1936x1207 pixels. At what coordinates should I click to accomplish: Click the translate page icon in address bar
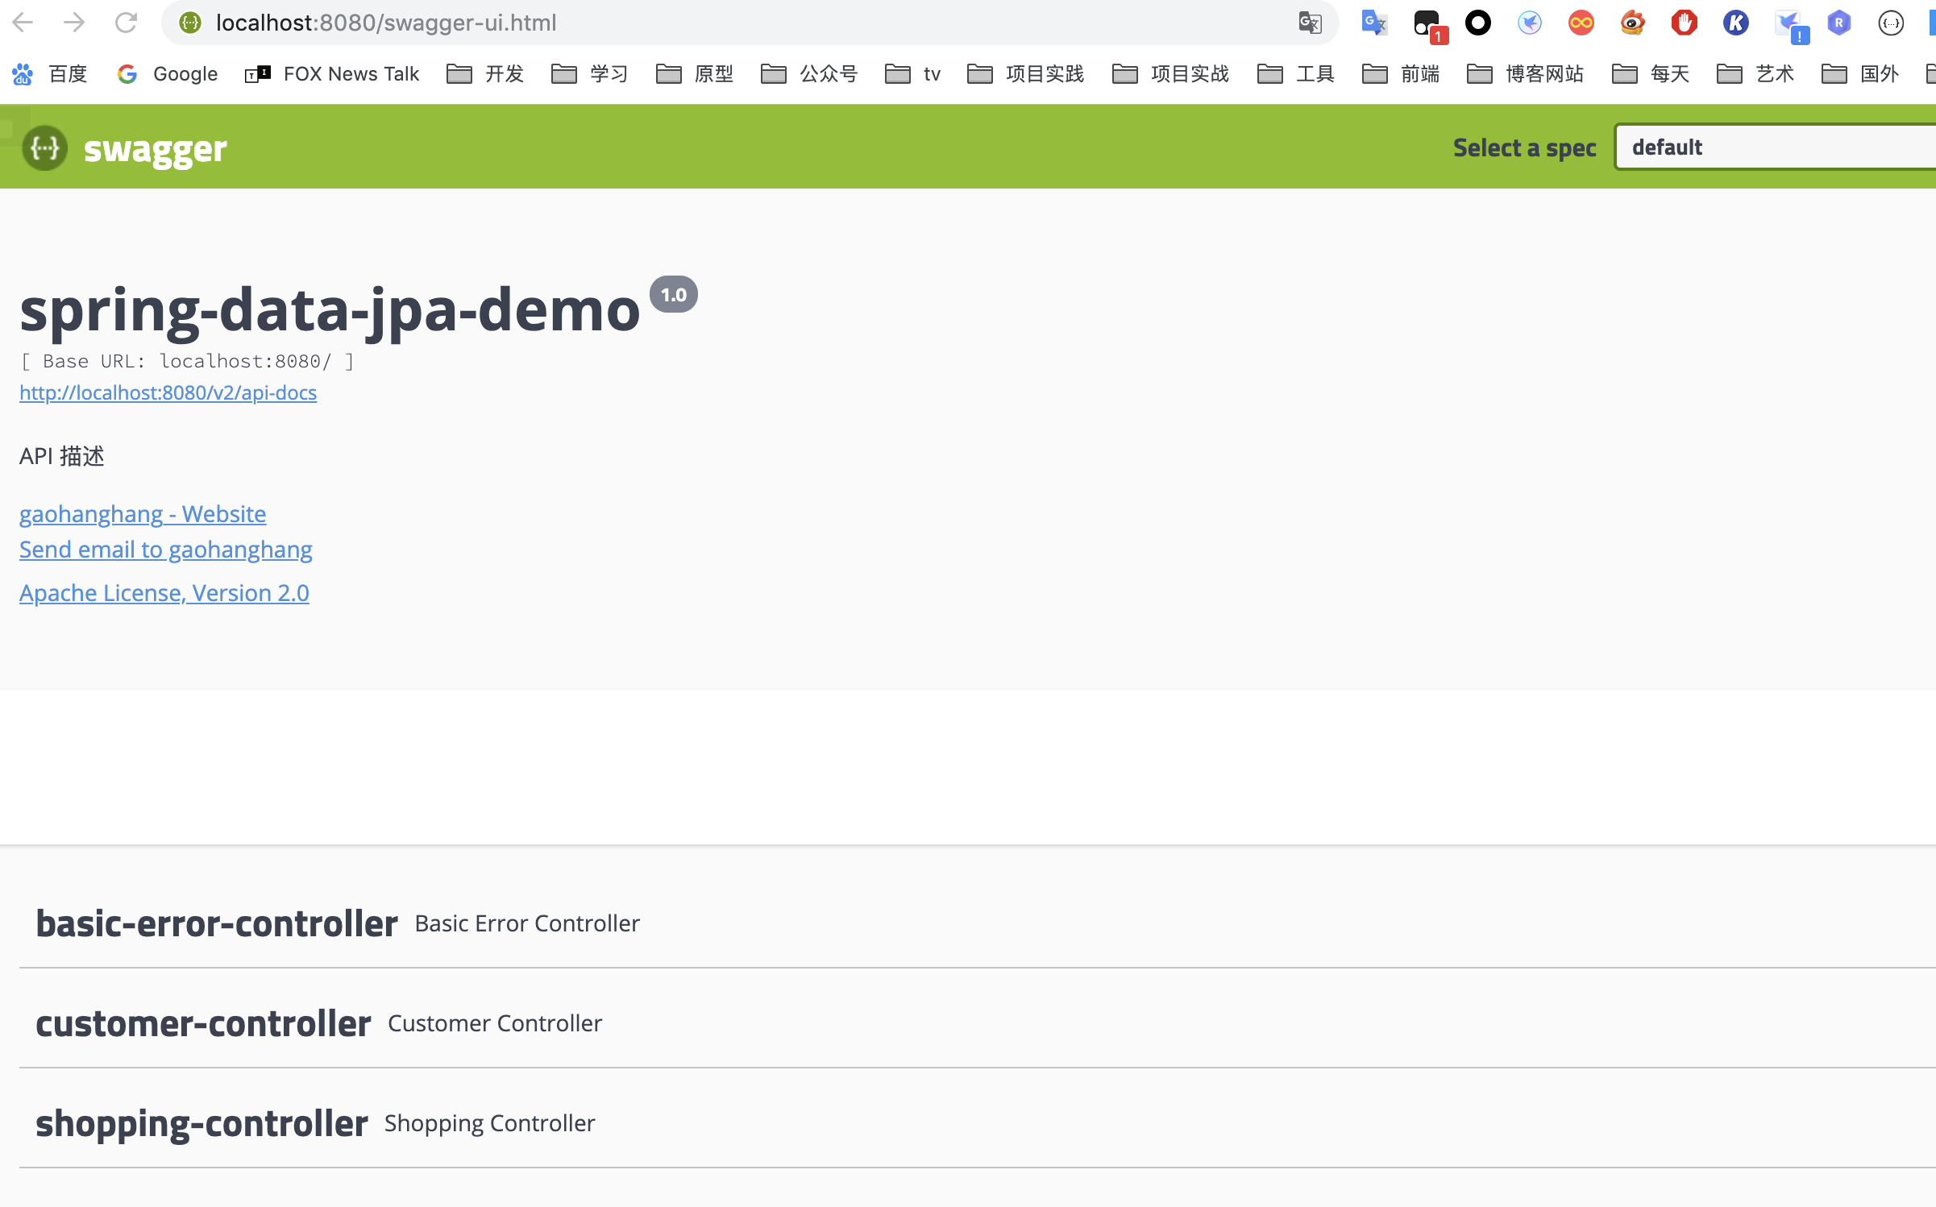coord(1310,23)
